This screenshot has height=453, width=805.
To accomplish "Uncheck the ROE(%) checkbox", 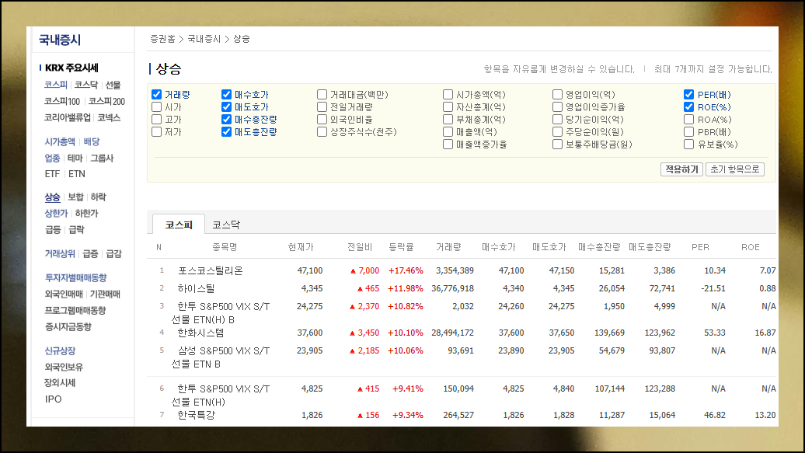I will pyautogui.click(x=689, y=106).
